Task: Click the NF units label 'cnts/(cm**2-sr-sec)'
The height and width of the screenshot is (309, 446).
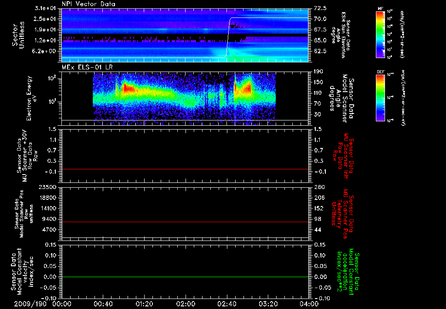Action: click(x=402, y=34)
